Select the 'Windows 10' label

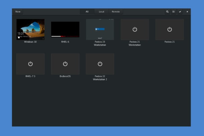click(x=30, y=42)
